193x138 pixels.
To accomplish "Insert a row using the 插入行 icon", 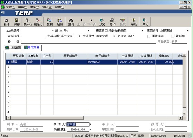I will (x=28, y=22).
